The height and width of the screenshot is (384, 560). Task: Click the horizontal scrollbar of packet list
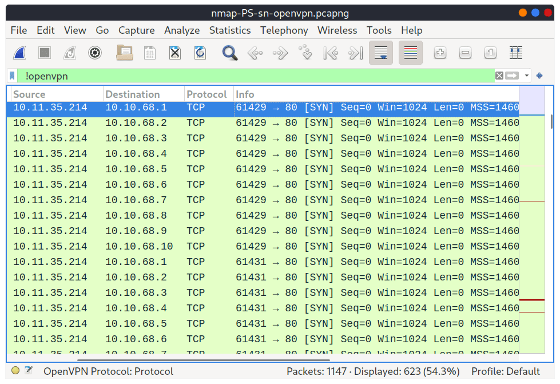pos(204,360)
